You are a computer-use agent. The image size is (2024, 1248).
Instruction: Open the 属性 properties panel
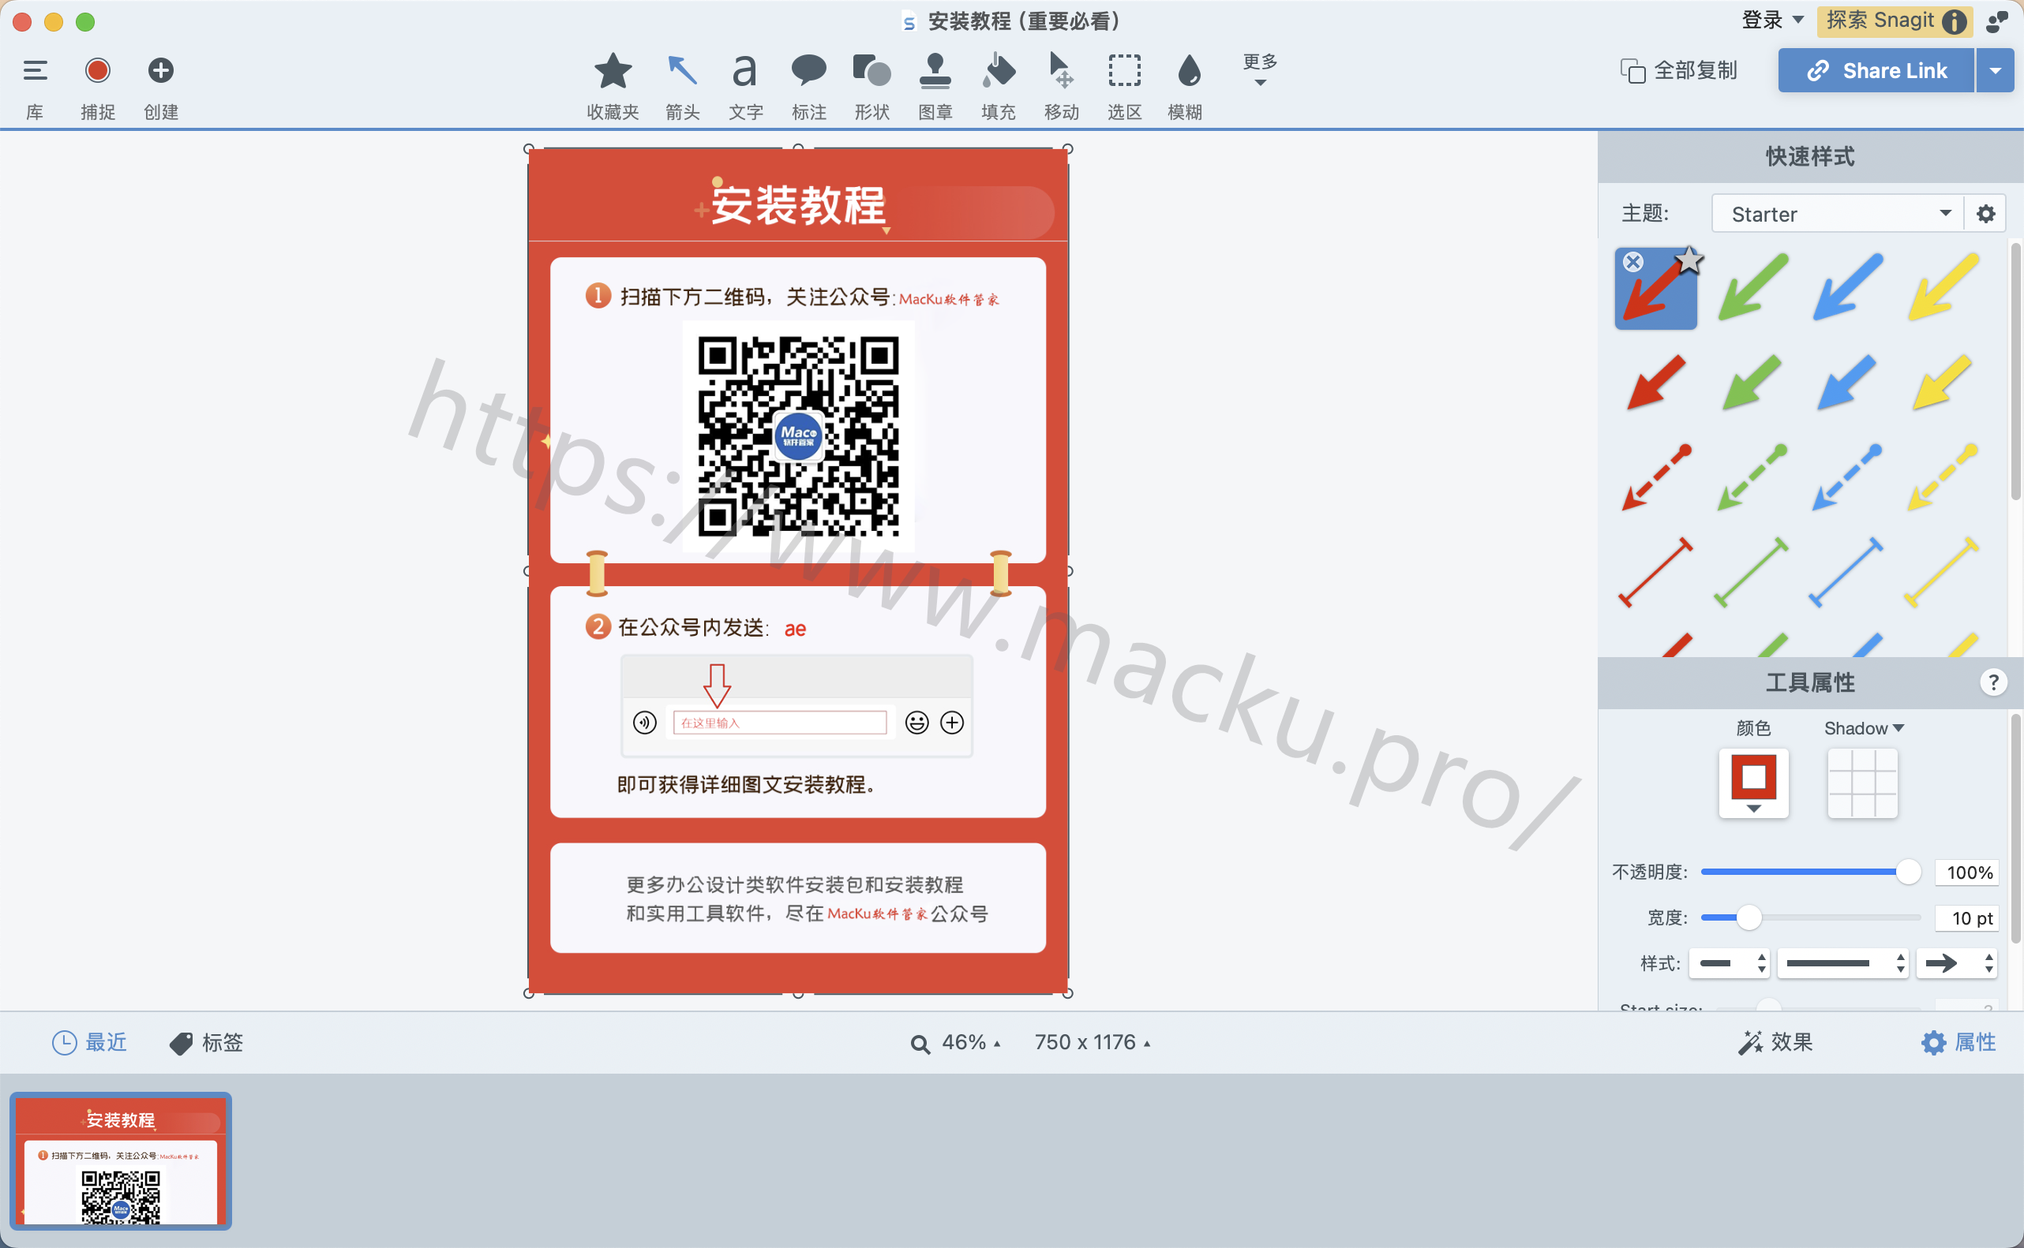click(x=1958, y=1042)
